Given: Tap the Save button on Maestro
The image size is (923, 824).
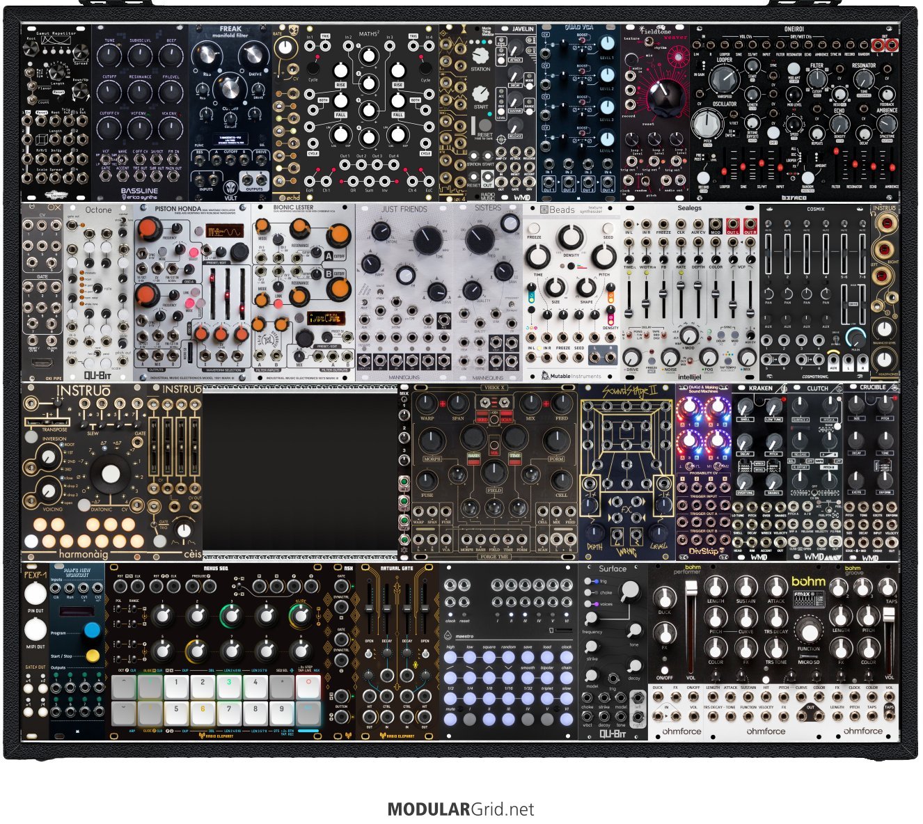Looking at the screenshot, I should click(x=528, y=657).
